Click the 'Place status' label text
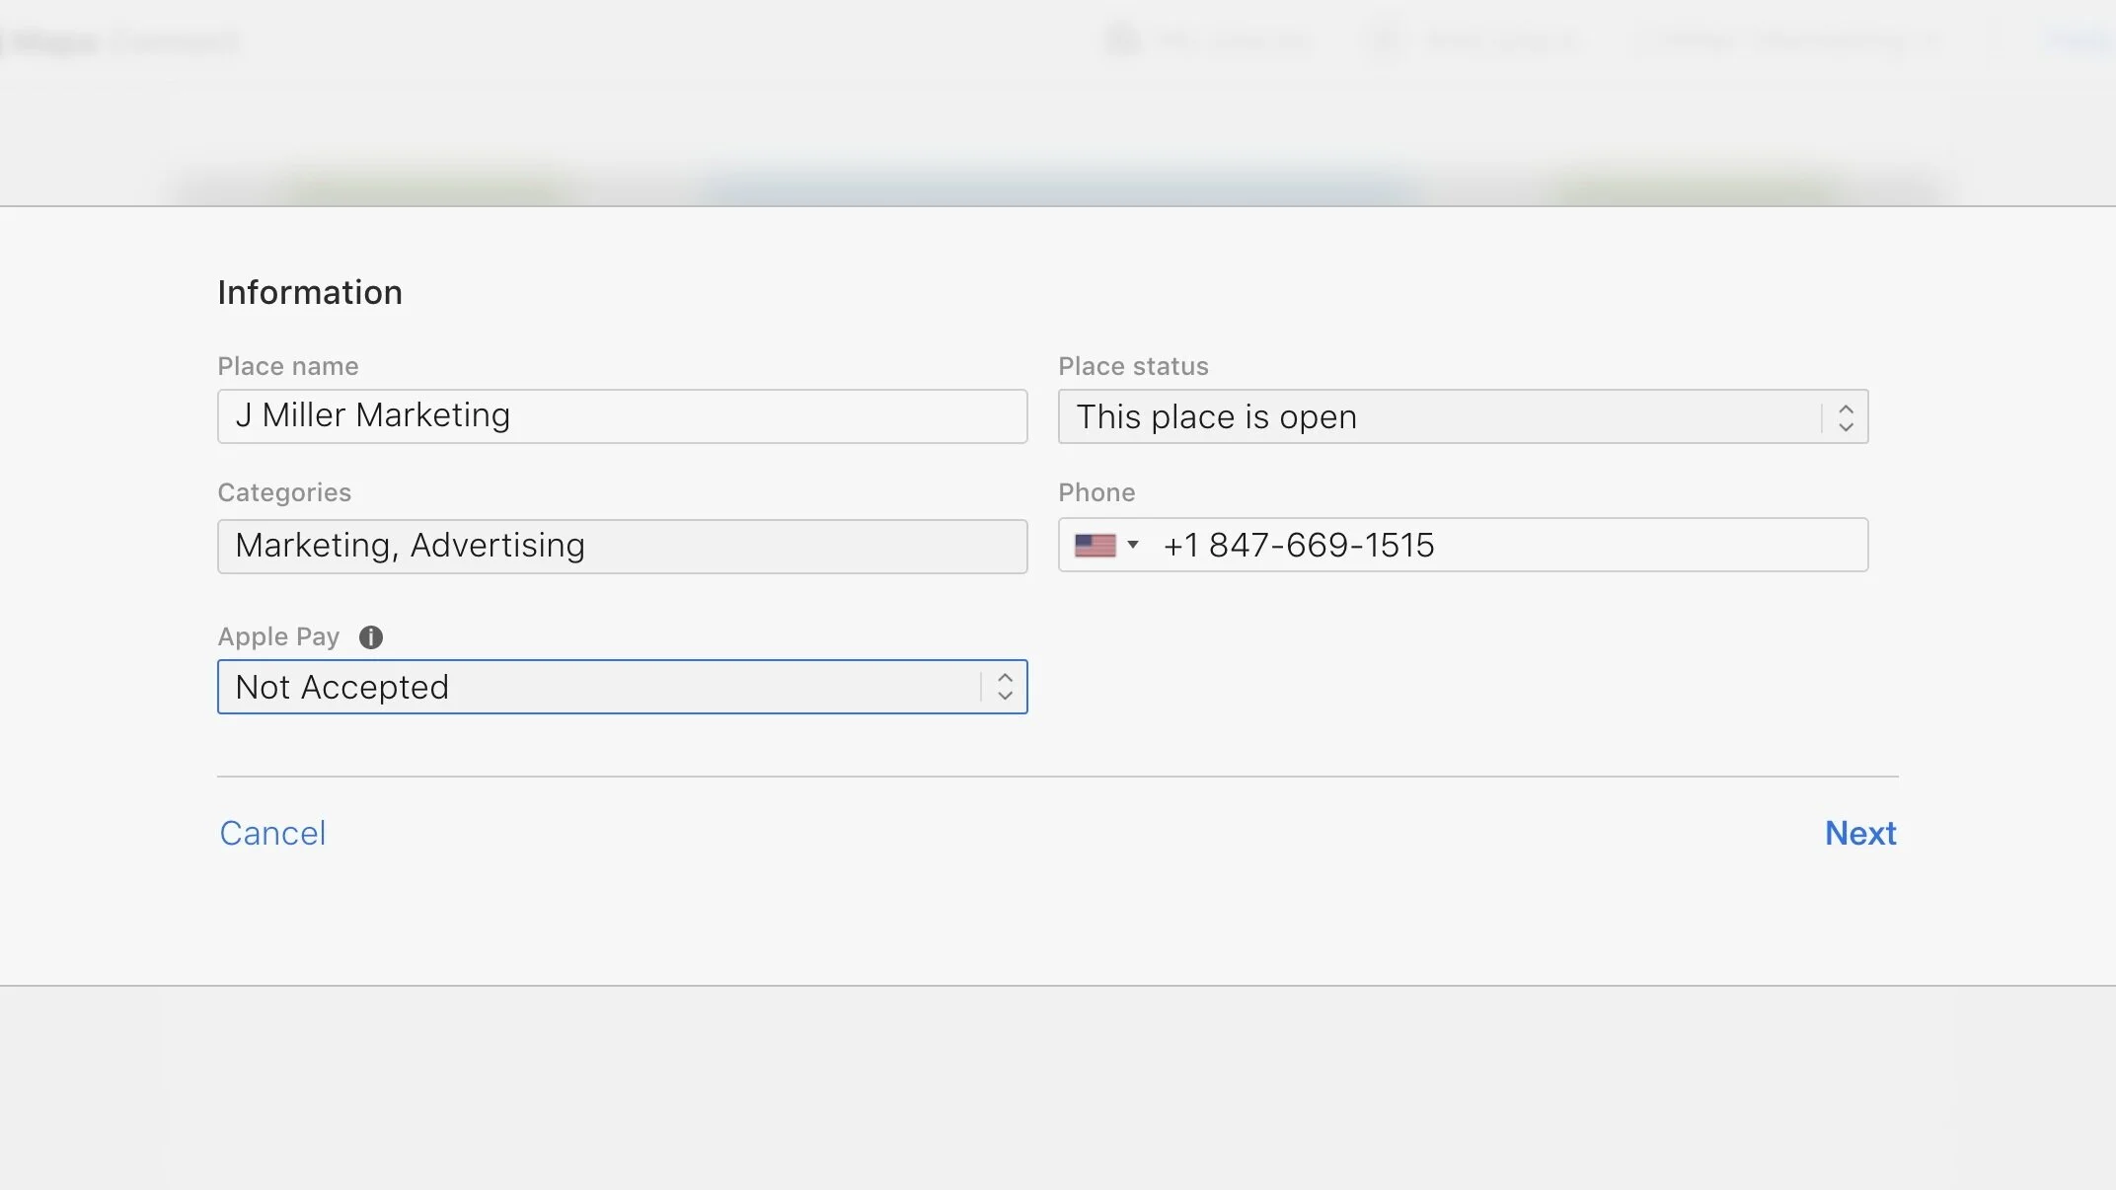This screenshot has width=2116, height=1190. pos(1133,367)
